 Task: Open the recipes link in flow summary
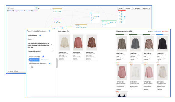[x=16, y=11]
